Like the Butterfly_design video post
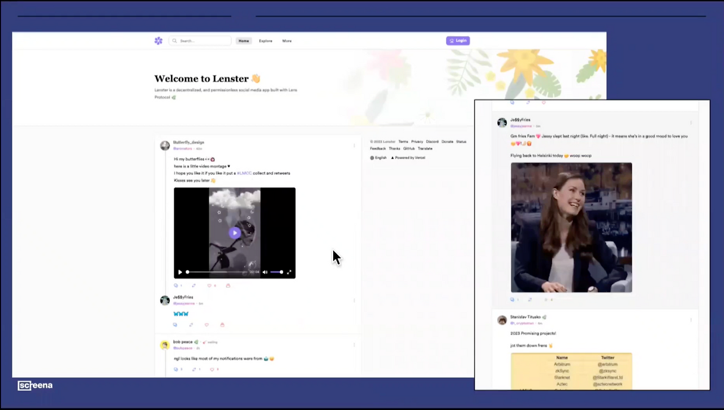This screenshot has width=724, height=410. [209, 286]
